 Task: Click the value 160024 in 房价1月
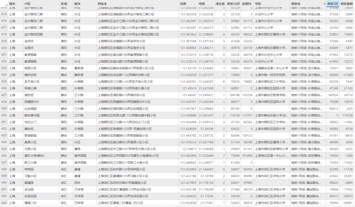pos(333,95)
